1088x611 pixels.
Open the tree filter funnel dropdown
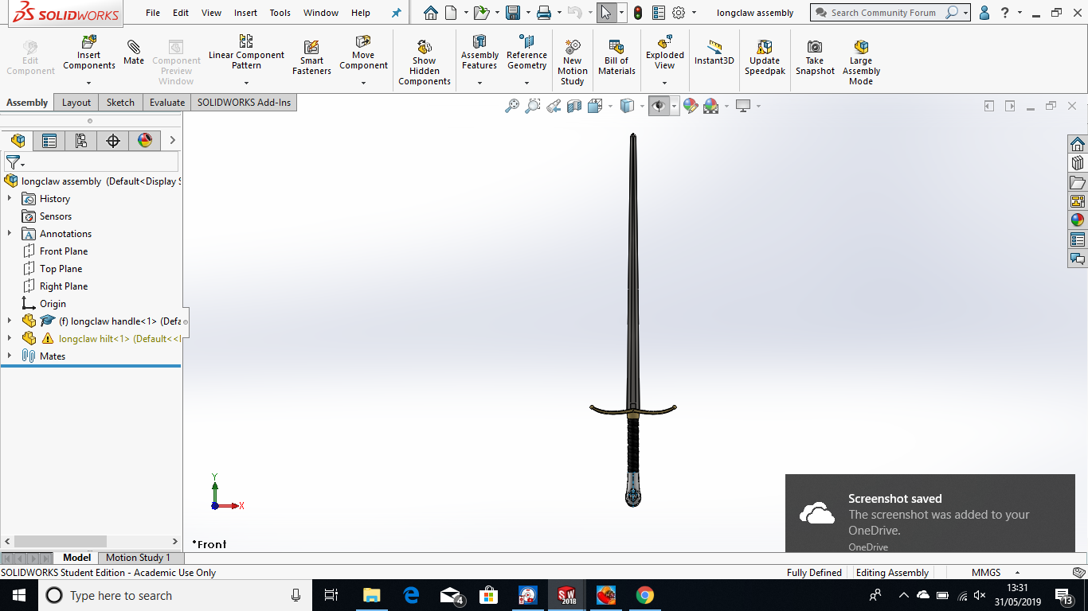click(x=14, y=162)
